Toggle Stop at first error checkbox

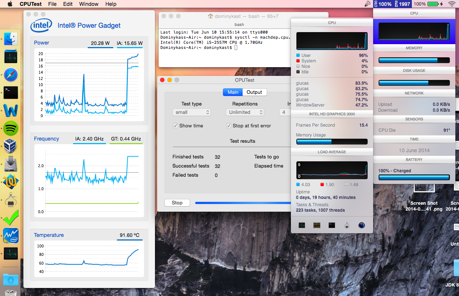(229, 126)
